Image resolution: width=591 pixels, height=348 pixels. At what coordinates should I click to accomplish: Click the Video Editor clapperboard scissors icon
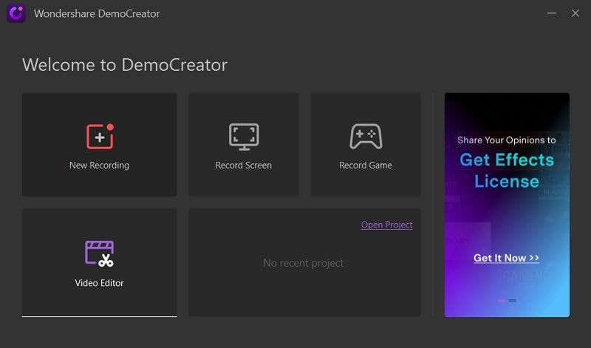[99, 253]
